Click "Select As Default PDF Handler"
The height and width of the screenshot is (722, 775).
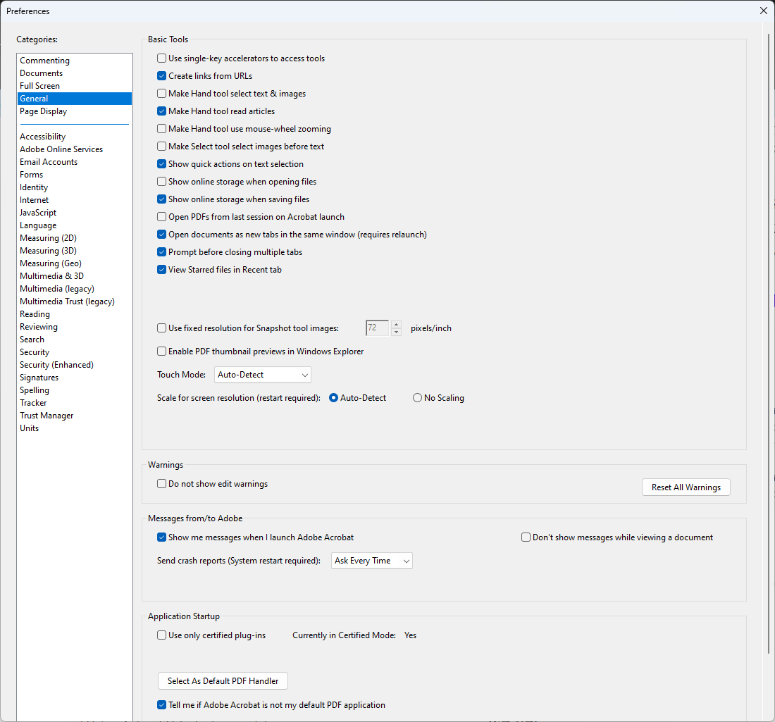pos(222,680)
